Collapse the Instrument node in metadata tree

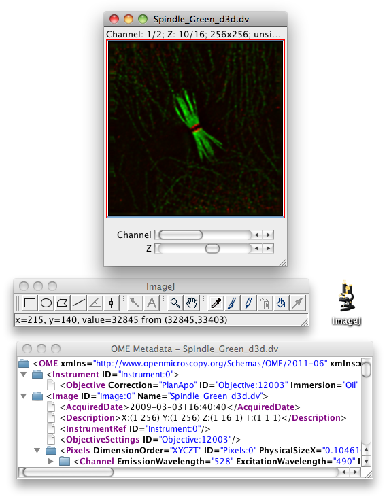point(24,374)
